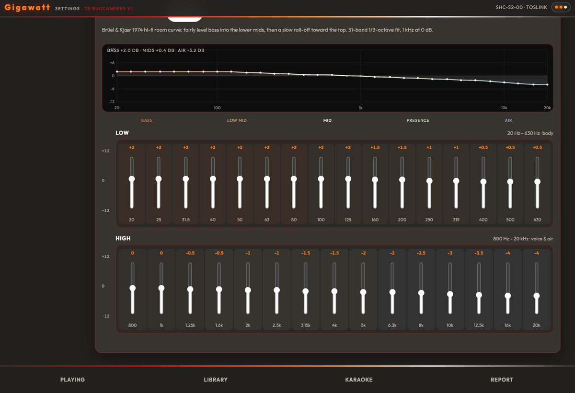
Task: Click the 31.5 Hz slider knob
Action: [186, 179]
